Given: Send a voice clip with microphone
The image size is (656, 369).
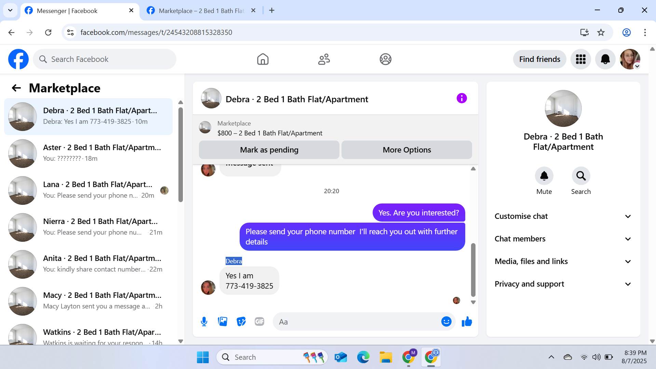Looking at the screenshot, I should (x=204, y=321).
